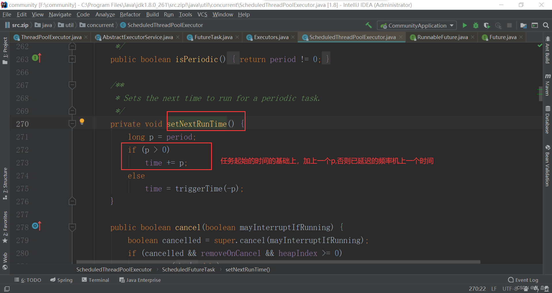
Task: Click the green inspection checkmark indicator
Action: pos(540,45)
